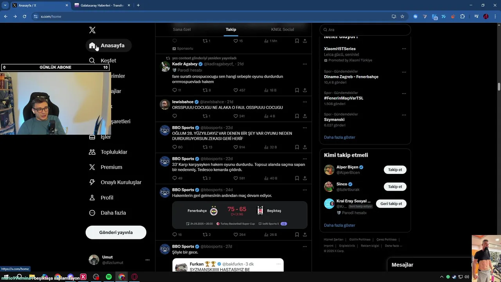Click the Gönderi yayınla button
This screenshot has width=501, height=282.
coord(116,232)
